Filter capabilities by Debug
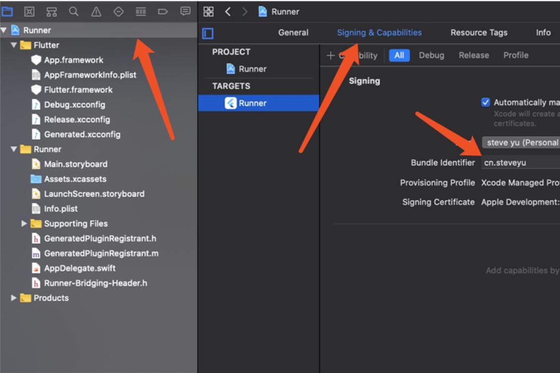Image resolution: width=560 pixels, height=373 pixels. (432, 56)
